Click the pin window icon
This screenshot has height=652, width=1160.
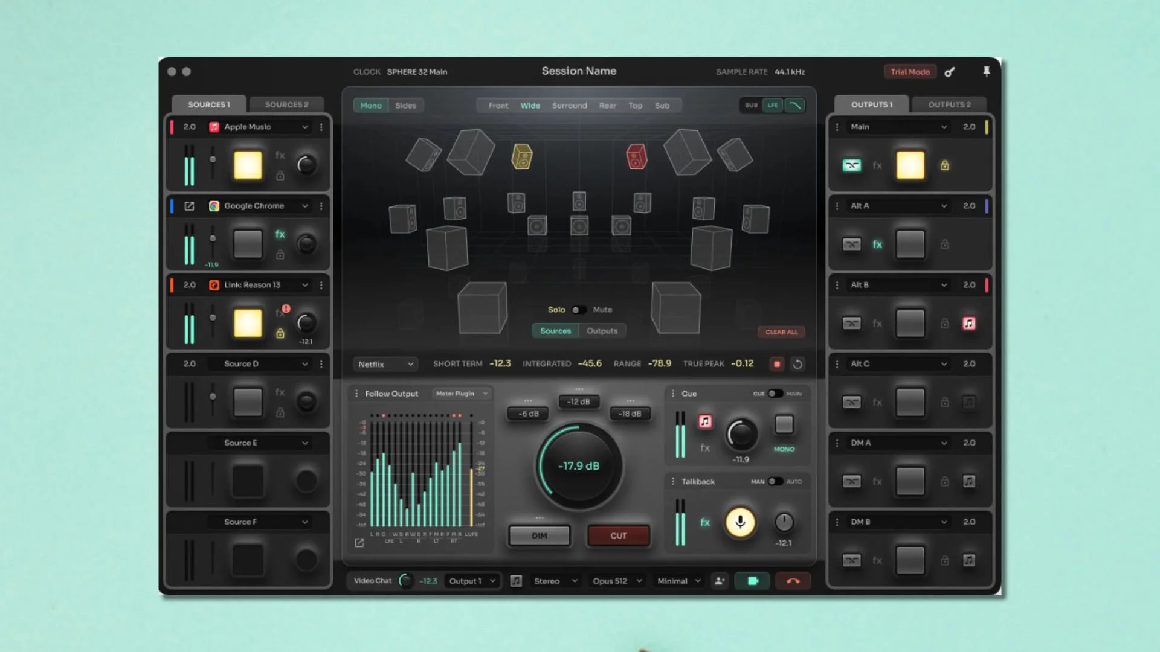pyautogui.click(x=986, y=71)
